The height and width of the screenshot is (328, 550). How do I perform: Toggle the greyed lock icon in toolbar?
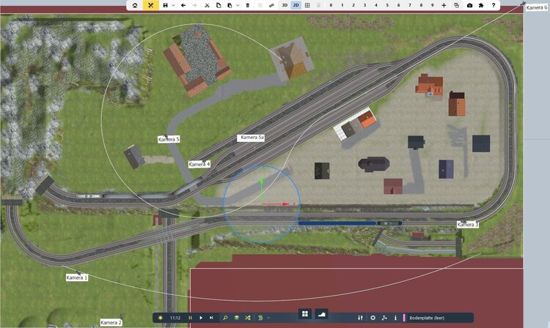[318, 5]
